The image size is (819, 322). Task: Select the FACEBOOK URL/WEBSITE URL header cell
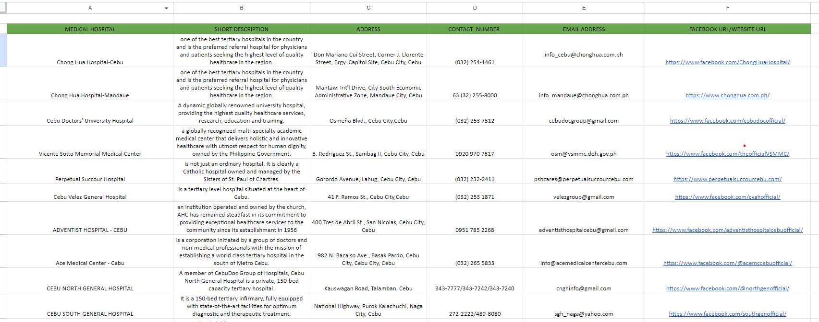point(728,29)
